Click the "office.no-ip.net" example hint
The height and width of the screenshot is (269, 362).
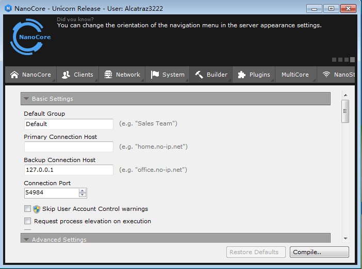pos(153,170)
